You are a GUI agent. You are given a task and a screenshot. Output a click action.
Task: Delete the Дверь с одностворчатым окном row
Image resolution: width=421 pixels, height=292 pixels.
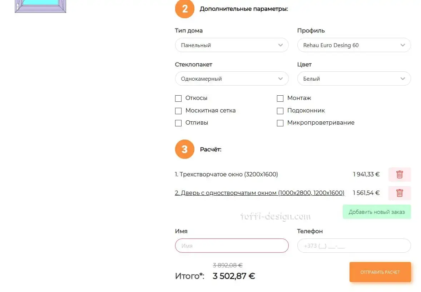click(400, 193)
